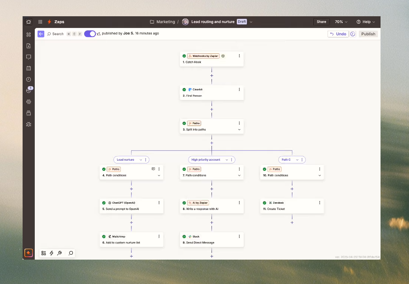Open the Zapier notifications bell in the sidebar
The height and width of the screenshot is (284, 409).
28,90
